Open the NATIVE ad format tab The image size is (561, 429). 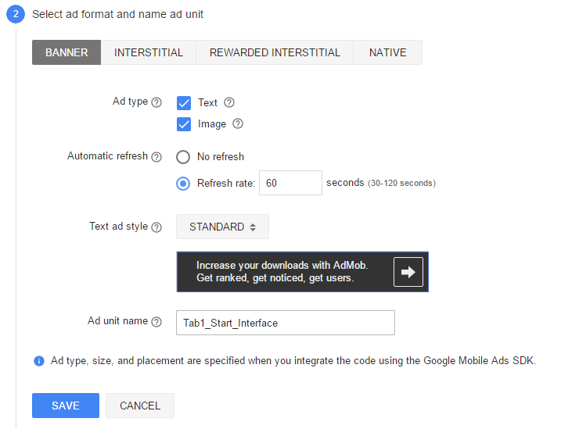[387, 52]
